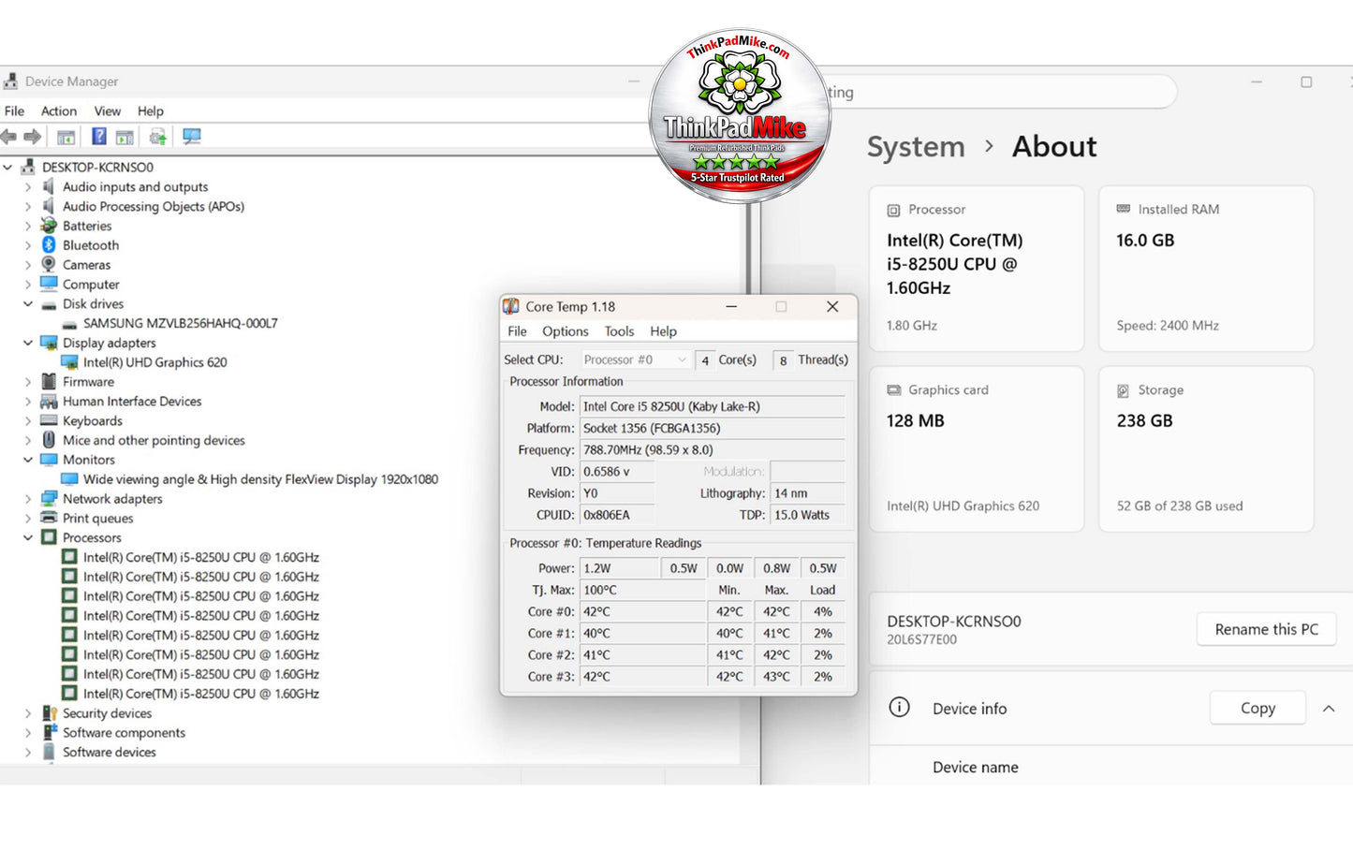Click the Cameras webcam icon
This screenshot has width=1353, height=850.
[x=49, y=265]
